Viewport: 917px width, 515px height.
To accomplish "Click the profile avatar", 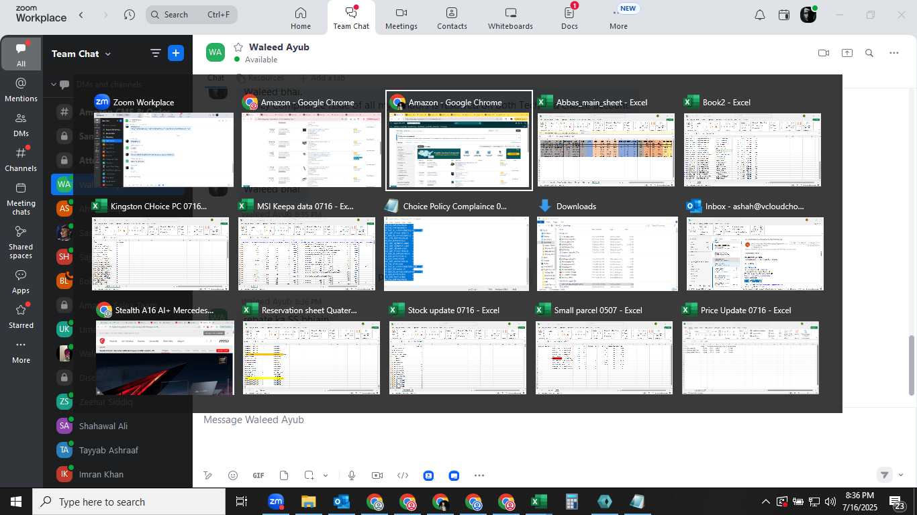I will [808, 15].
